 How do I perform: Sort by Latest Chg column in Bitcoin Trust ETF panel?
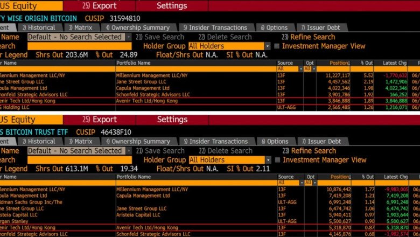pyautogui.click(x=396, y=177)
